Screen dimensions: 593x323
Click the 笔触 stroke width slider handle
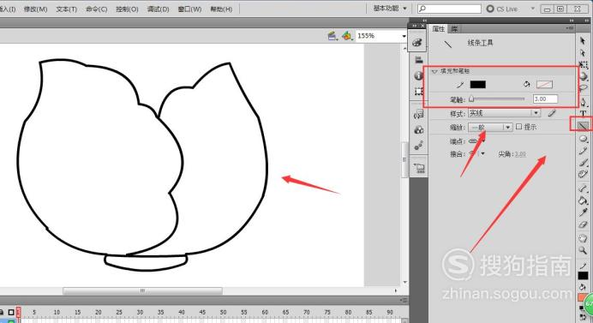pyautogui.click(x=471, y=99)
